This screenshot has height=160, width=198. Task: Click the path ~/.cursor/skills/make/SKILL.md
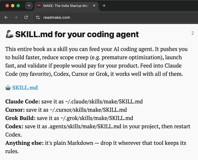click(x=88, y=110)
